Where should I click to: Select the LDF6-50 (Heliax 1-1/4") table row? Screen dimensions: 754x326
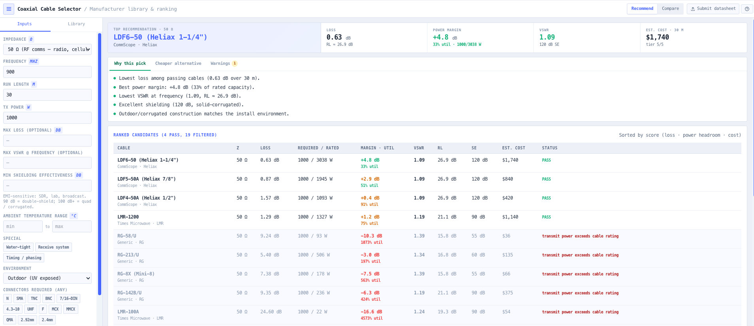click(x=427, y=163)
